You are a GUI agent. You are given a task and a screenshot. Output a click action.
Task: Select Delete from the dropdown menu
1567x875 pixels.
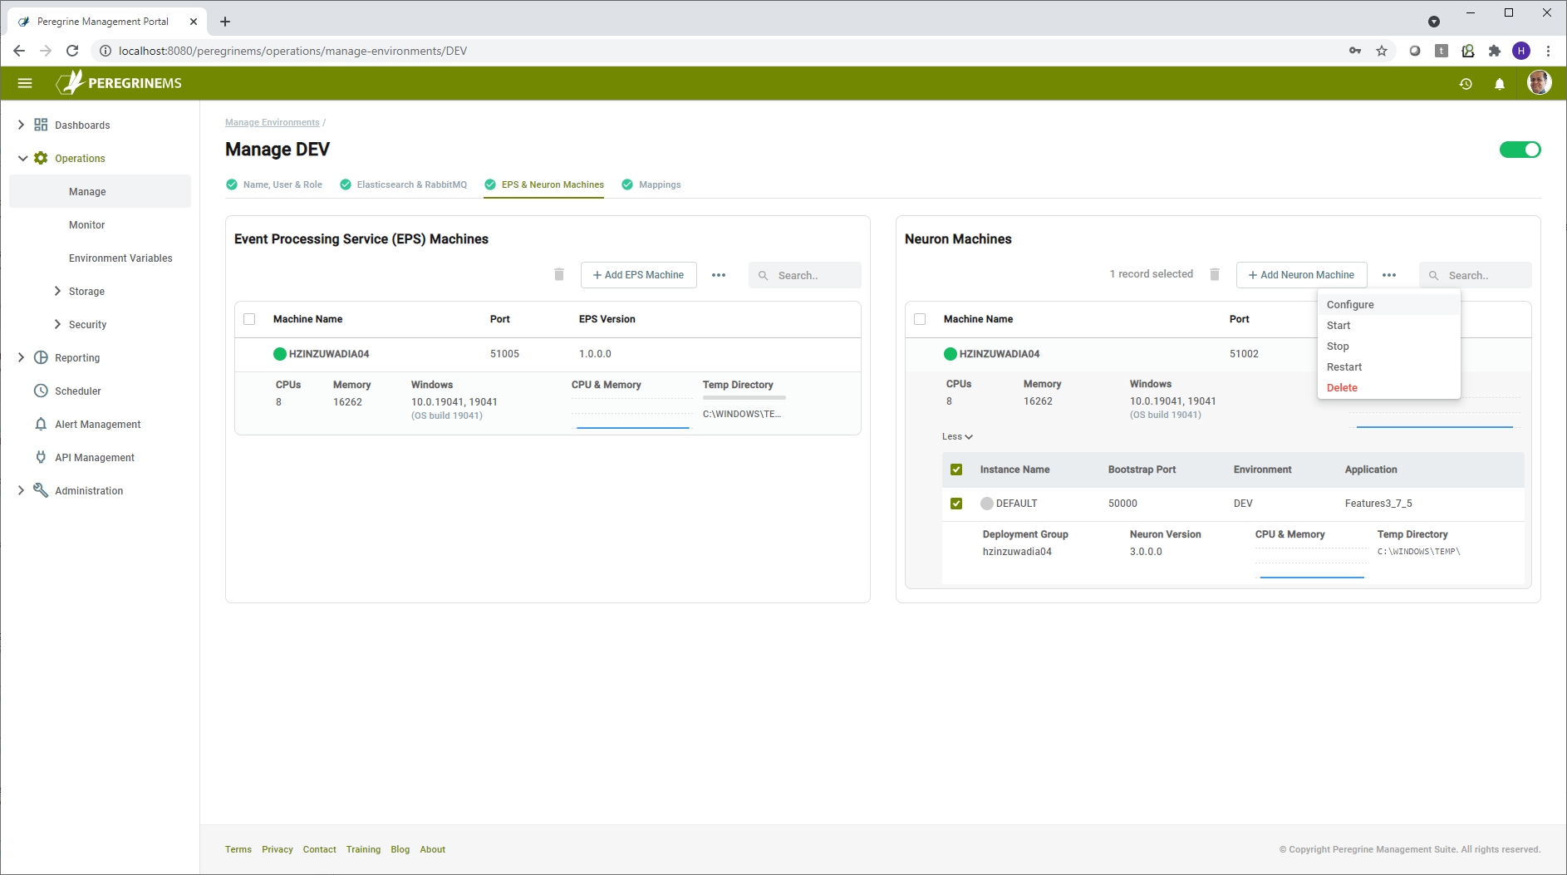click(1388, 388)
